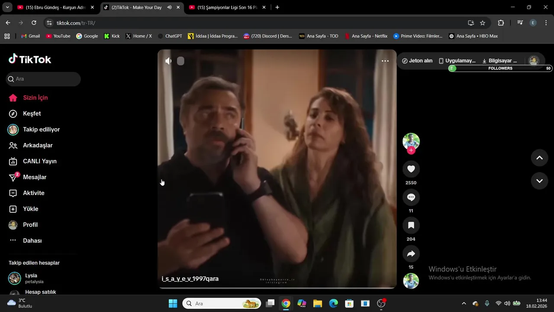The height and width of the screenshot is (312, 554).
Task: Follow creator with the red plus button
Action: (411, 150)
